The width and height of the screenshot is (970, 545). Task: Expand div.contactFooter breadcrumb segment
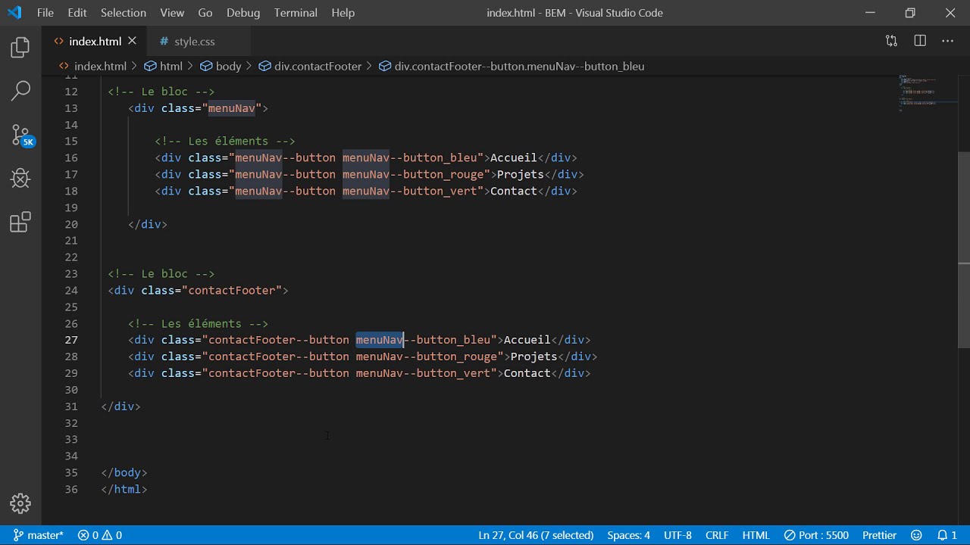[x=318, y=67]
